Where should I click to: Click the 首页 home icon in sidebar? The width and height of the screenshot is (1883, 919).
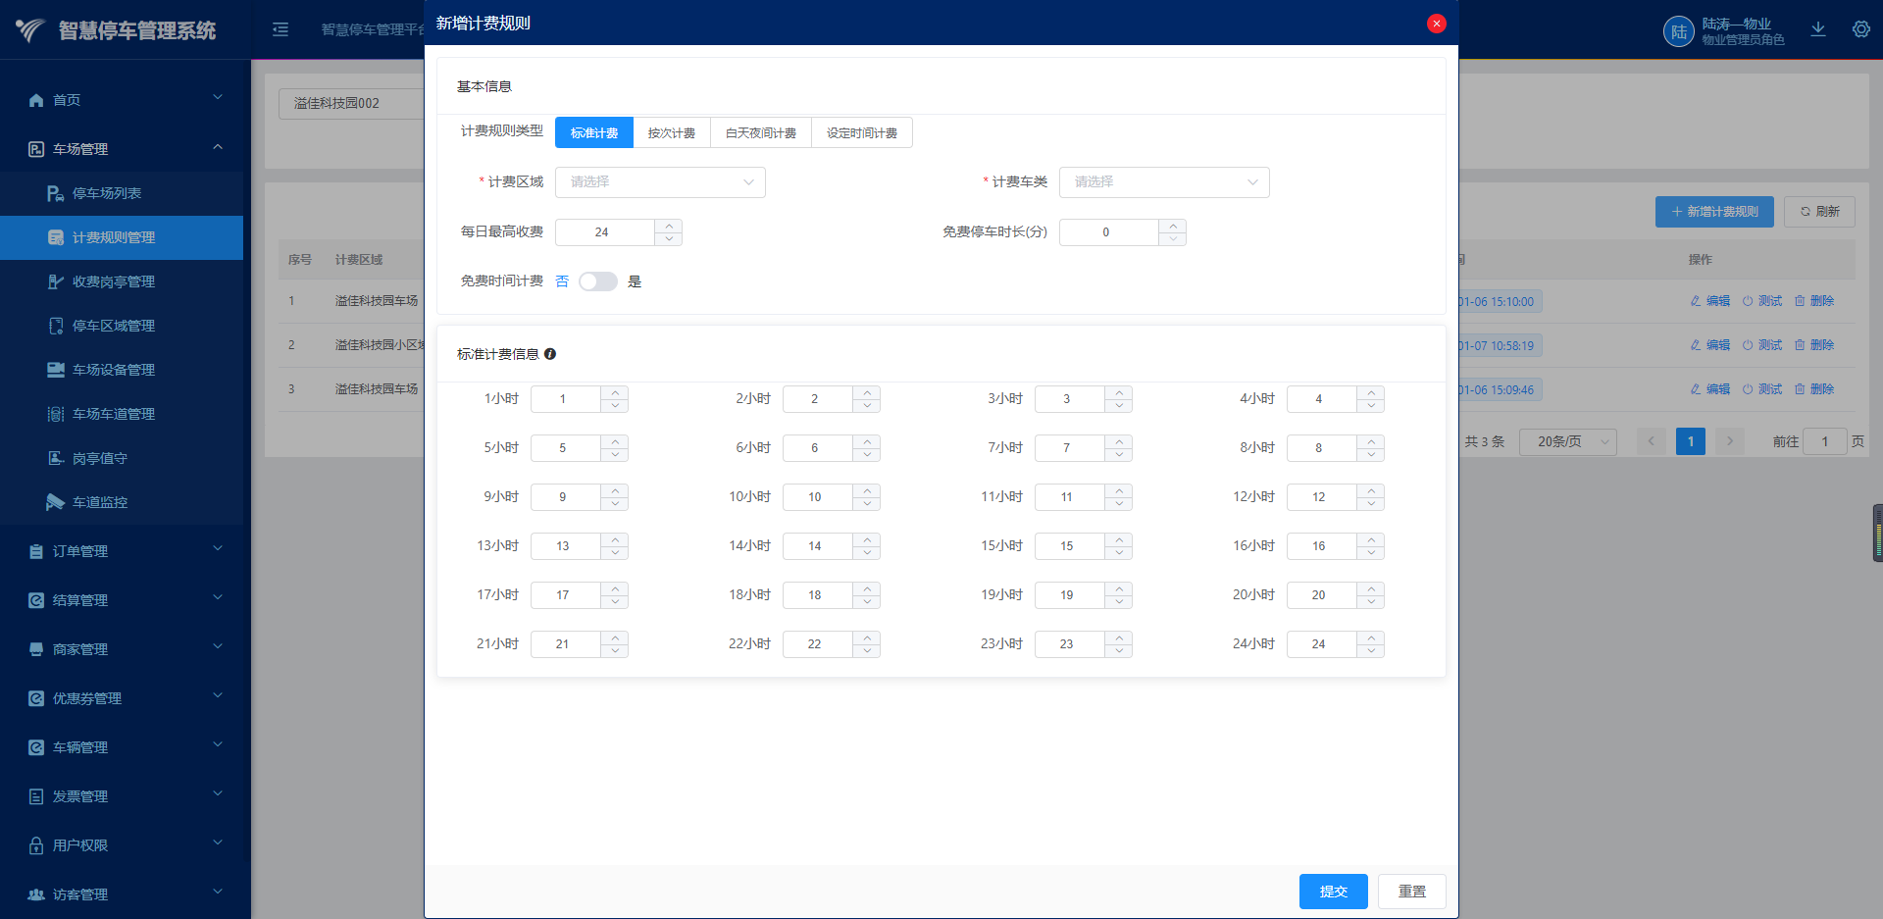36,100
